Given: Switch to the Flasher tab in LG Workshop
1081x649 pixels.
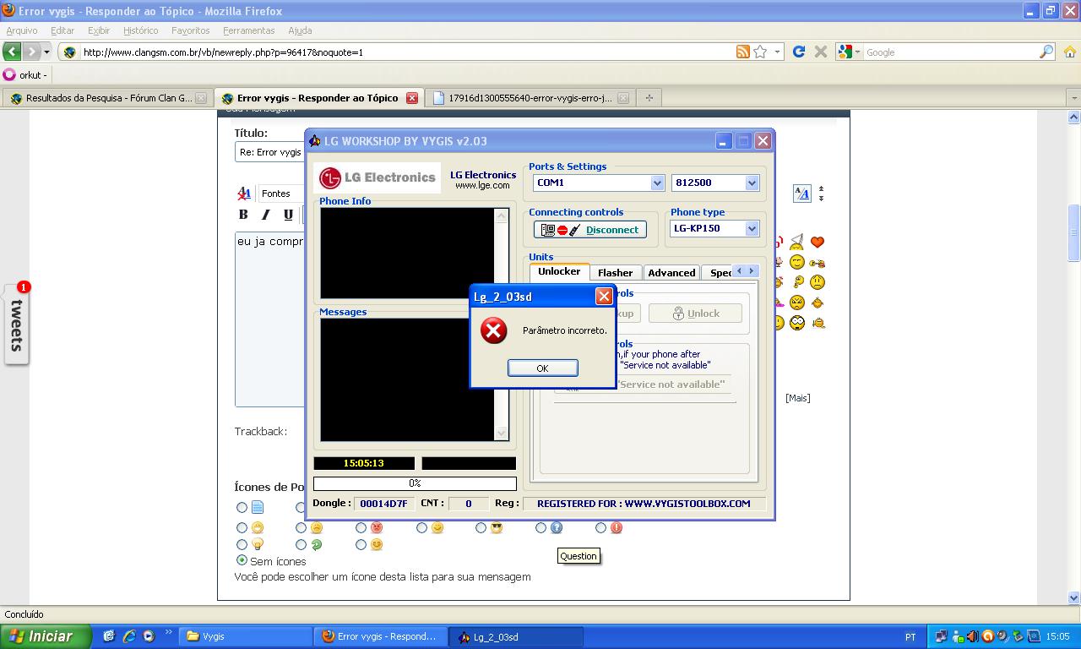Looking at the screenshot, I should [x=615, y=272].
